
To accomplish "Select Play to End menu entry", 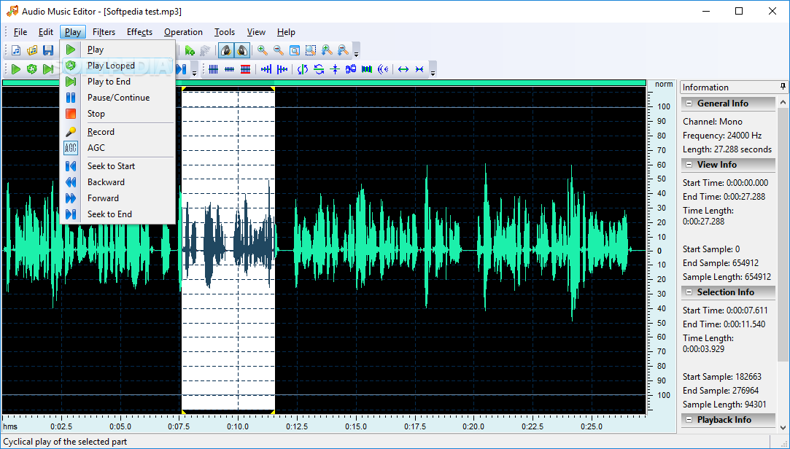I will coord(119,82).
